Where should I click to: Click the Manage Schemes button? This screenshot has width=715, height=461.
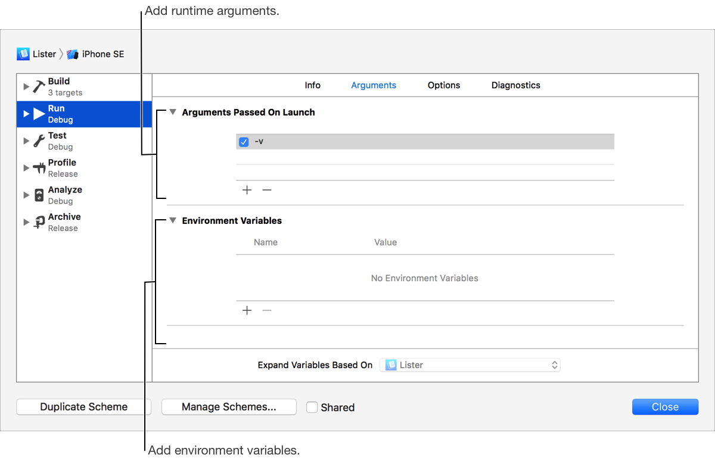pos(229,407)
